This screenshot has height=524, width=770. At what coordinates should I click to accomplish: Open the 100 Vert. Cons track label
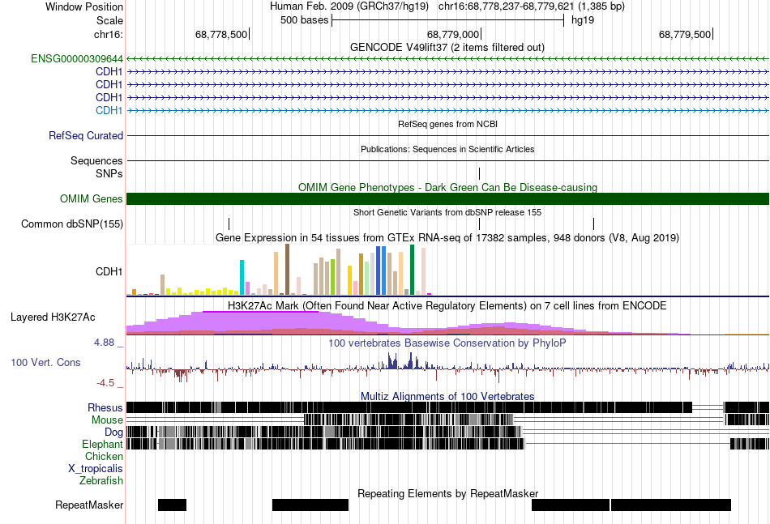click(x=45, y=362)
